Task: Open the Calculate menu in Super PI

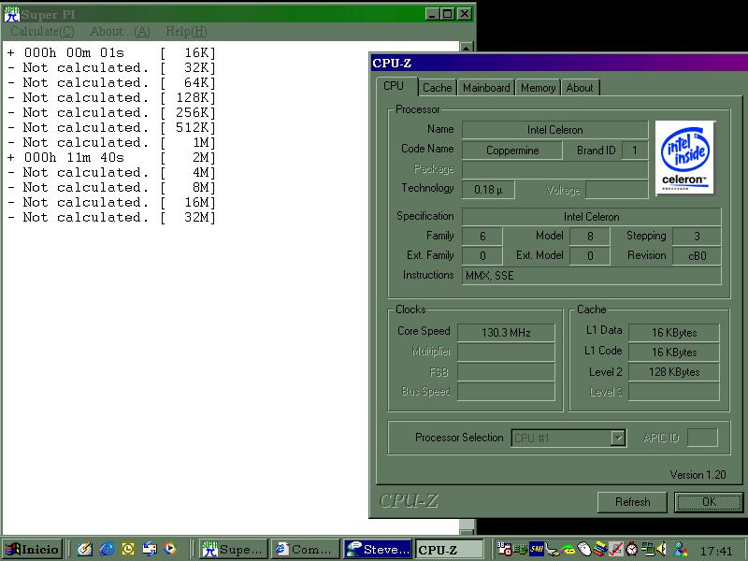Action: pos(42,31)
